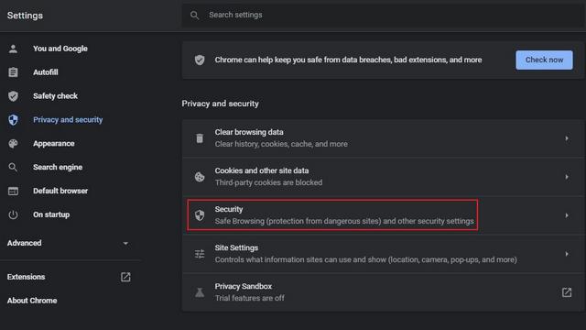The width and height of the screenshot is (586, 330).
Task: Open the You and Google settings section
Action: (60, 49)
